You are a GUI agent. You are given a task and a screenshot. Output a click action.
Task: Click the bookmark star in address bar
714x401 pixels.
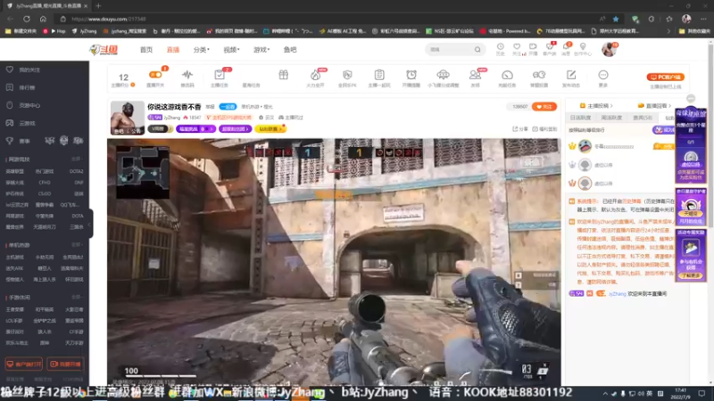616,19
